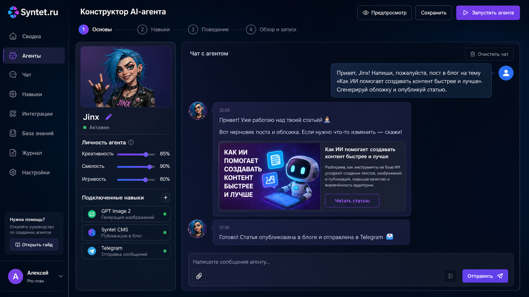
Task: Select the Агенты robot icon
Action: coord(13,56)
